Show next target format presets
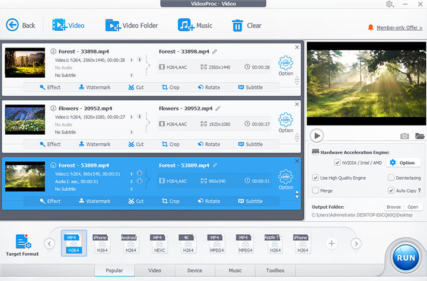Image resolution: width=427 pixels, height=281 pixels. click(356, 244)
